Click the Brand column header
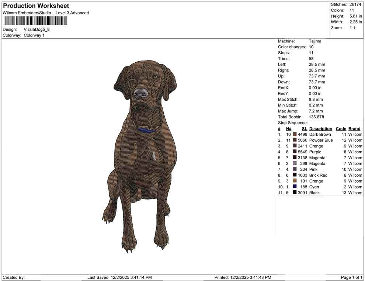 354,128
